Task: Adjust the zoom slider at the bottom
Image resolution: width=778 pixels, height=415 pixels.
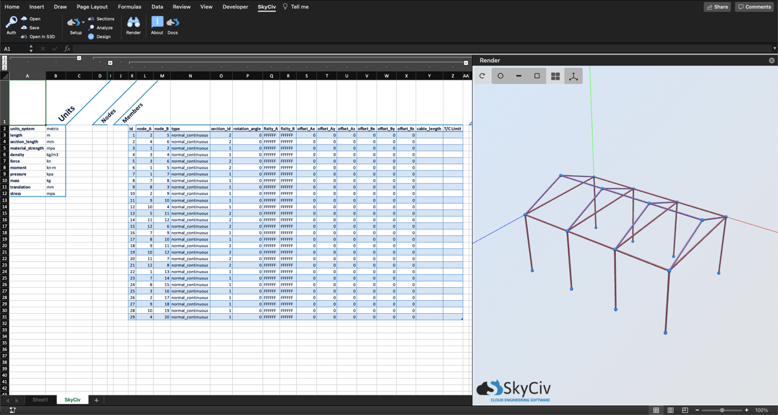Action: [x=722, y=410]
